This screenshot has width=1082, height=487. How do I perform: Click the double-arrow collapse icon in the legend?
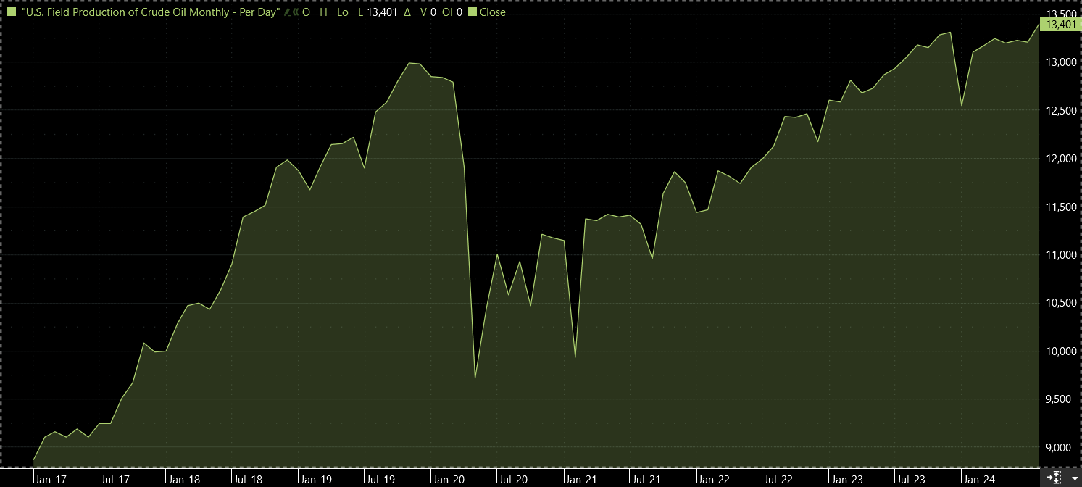pos(295,12)
